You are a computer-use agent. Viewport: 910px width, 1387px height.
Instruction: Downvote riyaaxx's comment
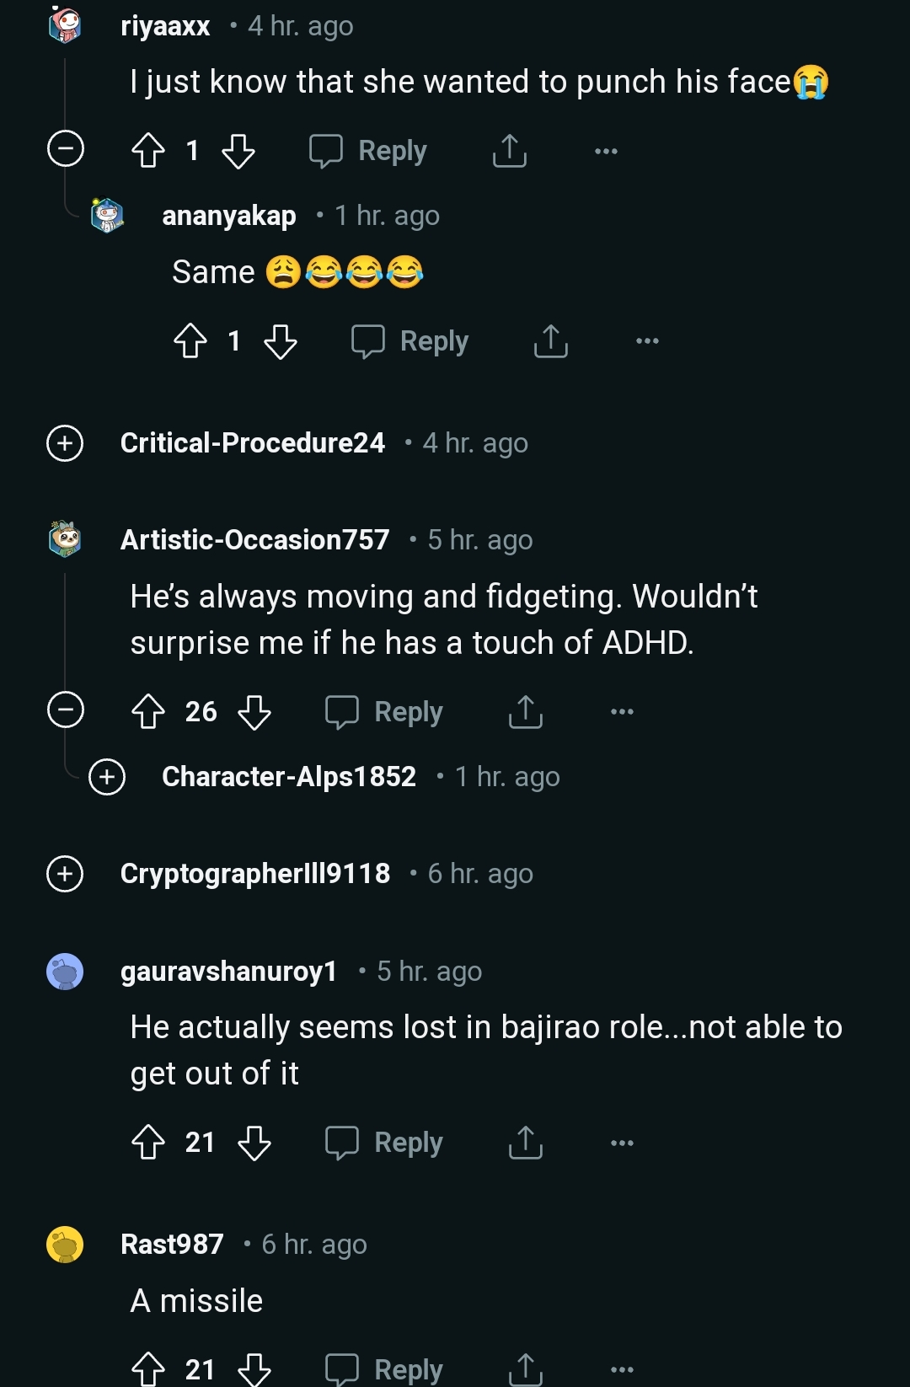[238, 152]
